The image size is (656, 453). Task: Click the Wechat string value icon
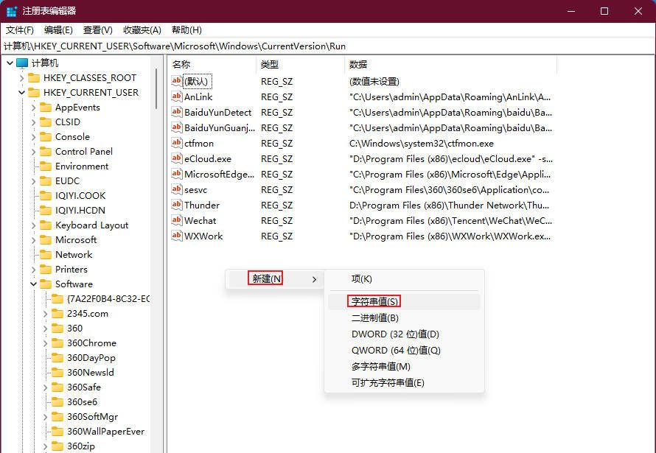pos(175,220)
